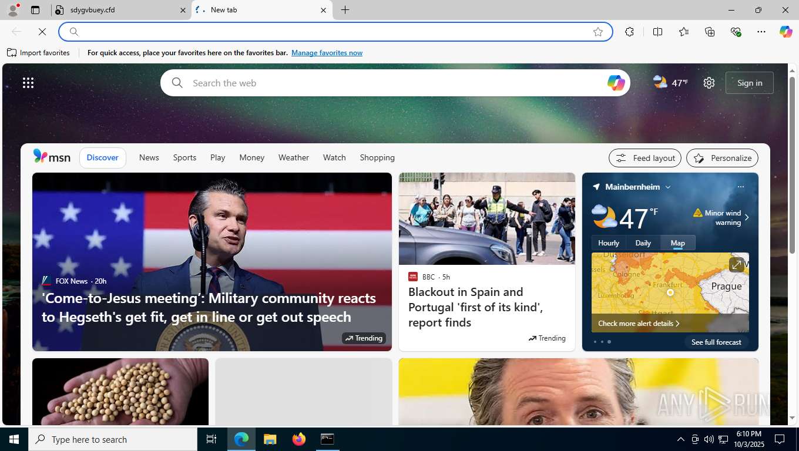This screenshot has width=799, height=451.
Task: Open the weather 47°F widget in header
Action: click(x=670, y=83)
